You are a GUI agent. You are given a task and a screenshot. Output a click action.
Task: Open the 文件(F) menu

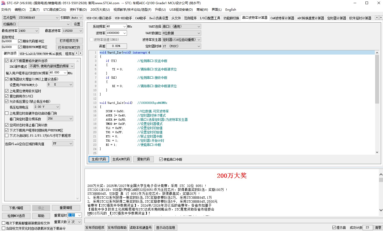pos(6,10)
